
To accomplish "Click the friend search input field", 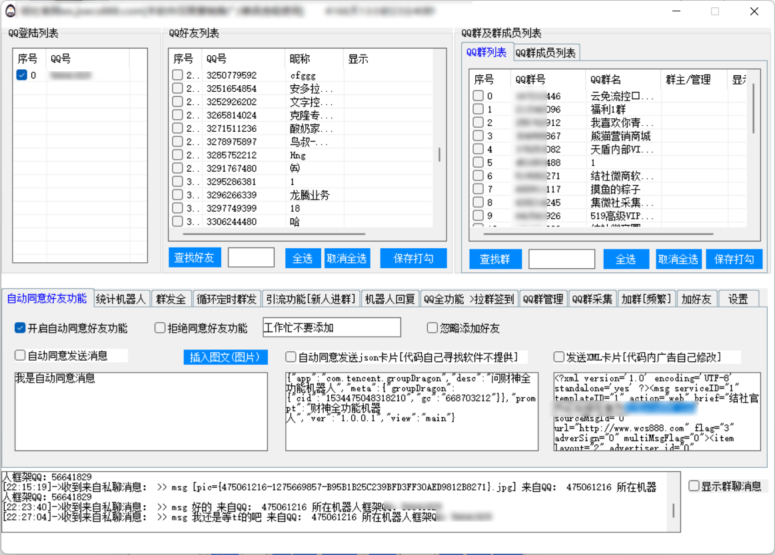I will coord(251,258).
